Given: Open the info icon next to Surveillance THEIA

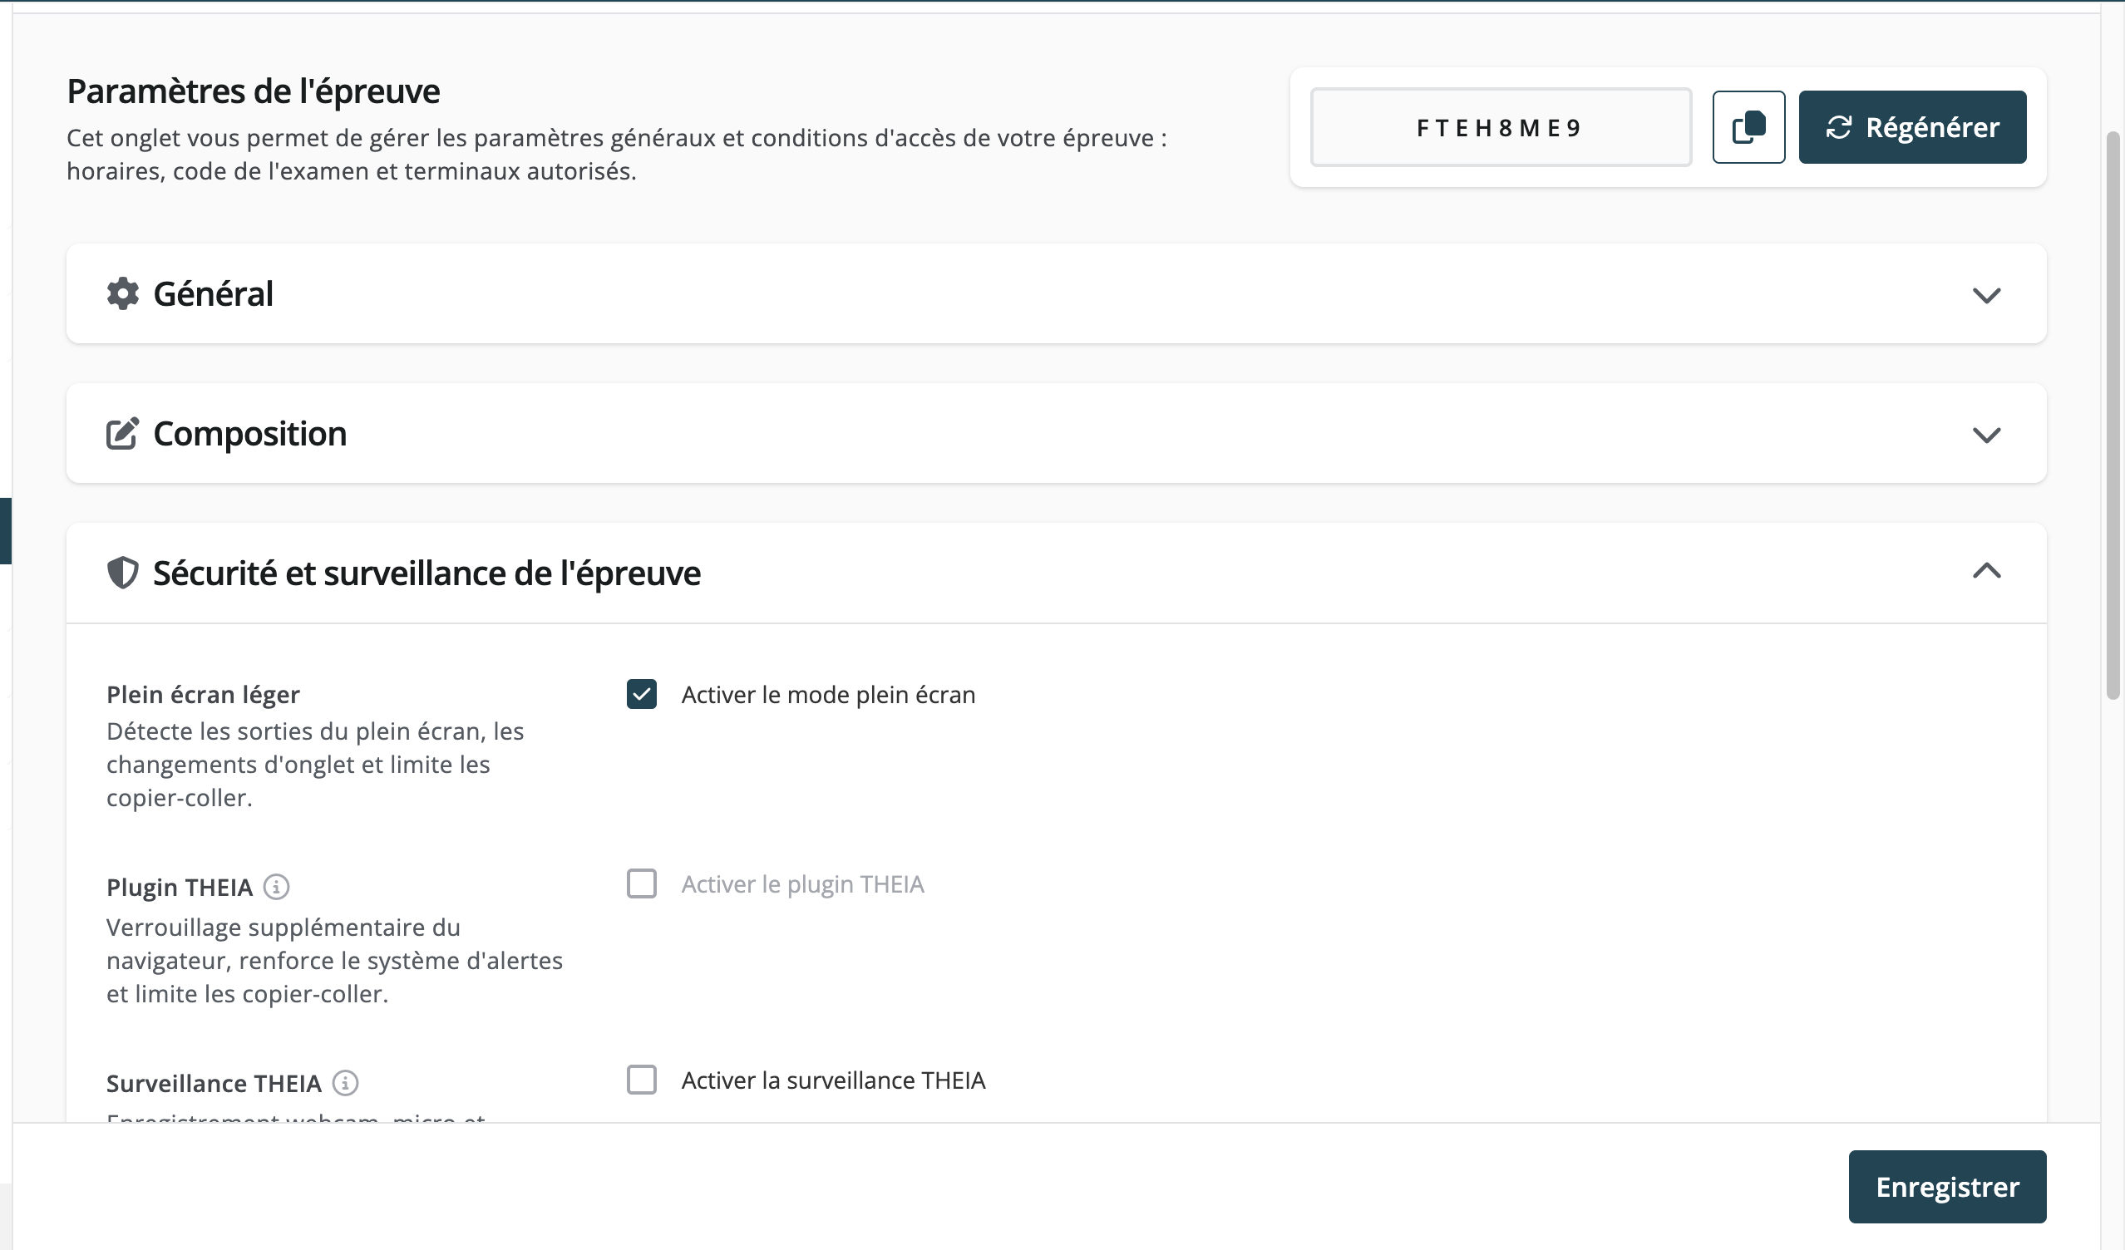Looking at the screenshot, I should point(345,1082).
